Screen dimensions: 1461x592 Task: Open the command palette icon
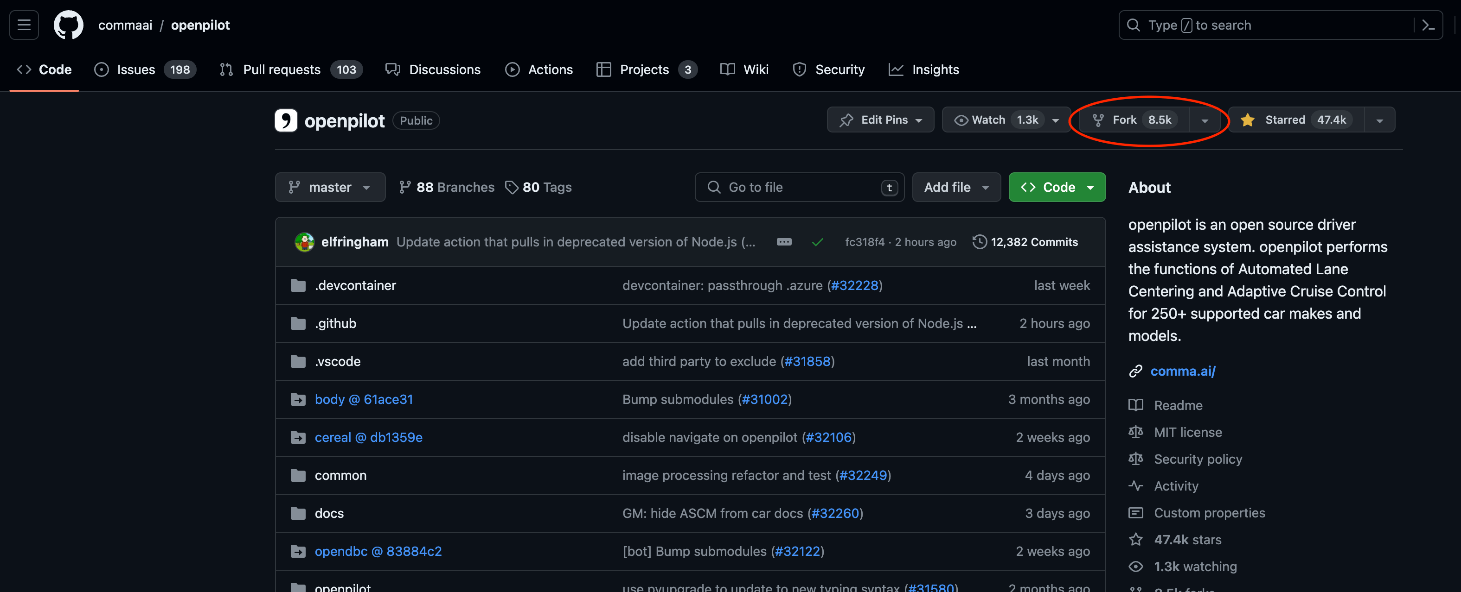pos(1428,25)
